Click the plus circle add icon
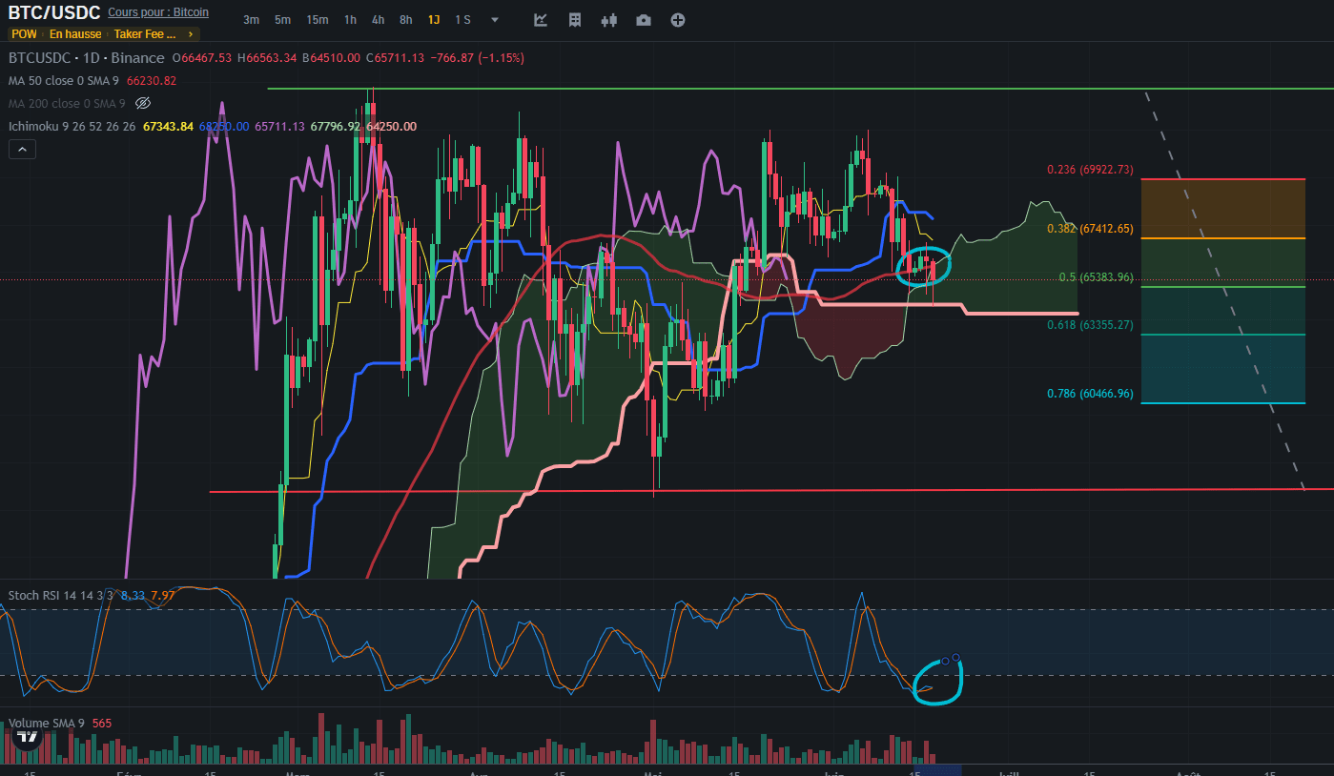The height and width of the screenshot is (776, 1334). tap(678, 20)
